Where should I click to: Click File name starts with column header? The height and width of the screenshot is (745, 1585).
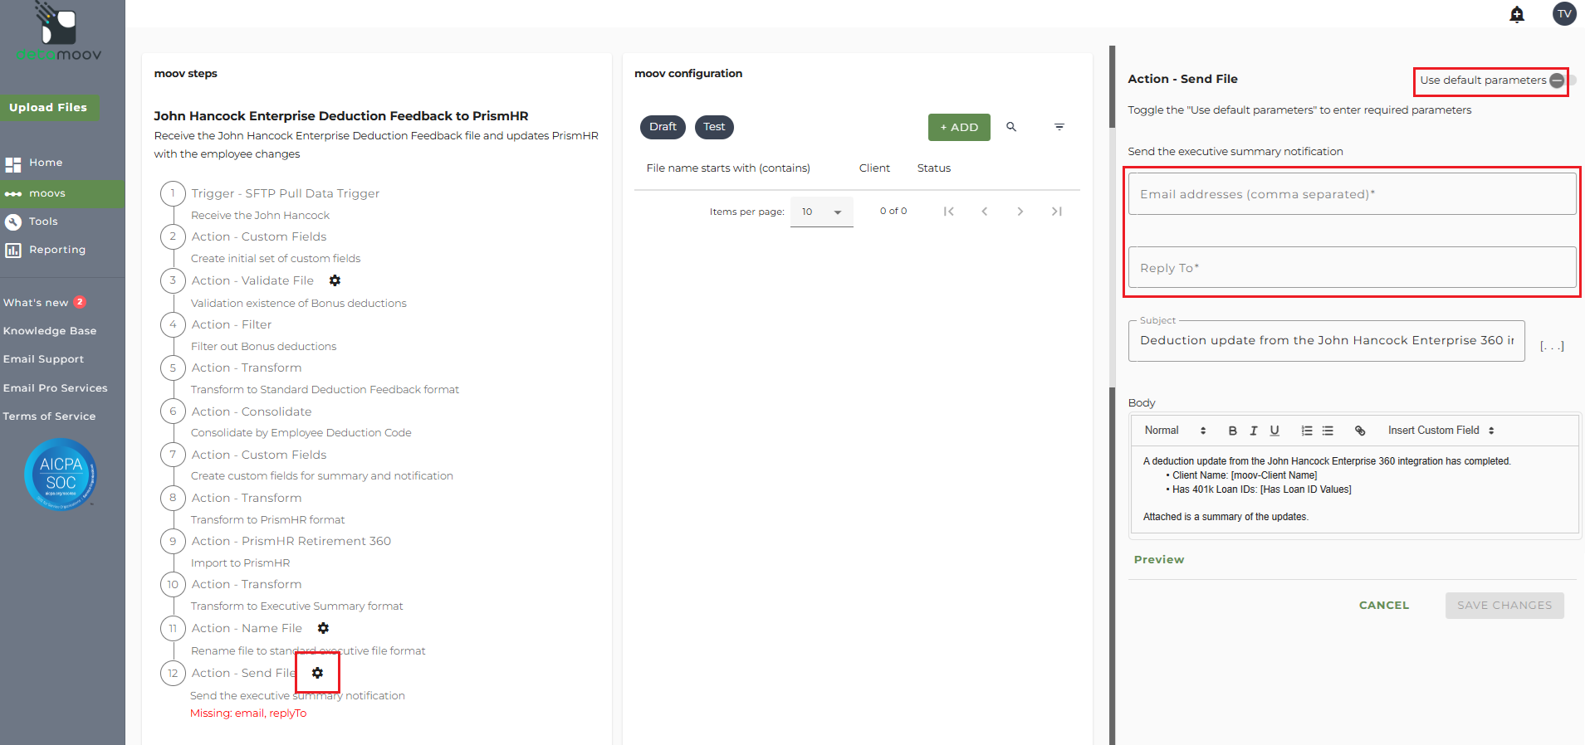tap(728, 168)
